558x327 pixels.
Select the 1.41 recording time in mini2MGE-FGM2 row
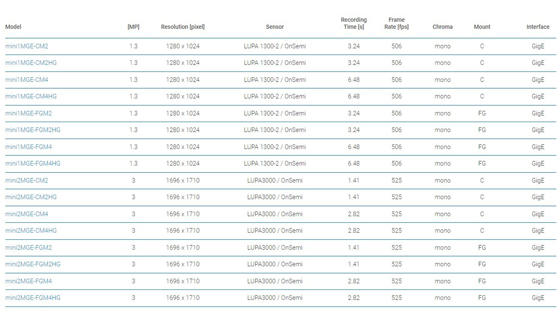(354, 247)
